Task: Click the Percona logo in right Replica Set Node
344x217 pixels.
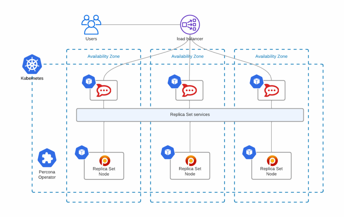Action: coord(272,161)
